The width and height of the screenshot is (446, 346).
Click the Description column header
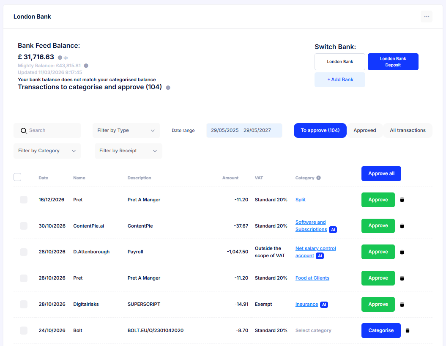click(x=139, y=178)
